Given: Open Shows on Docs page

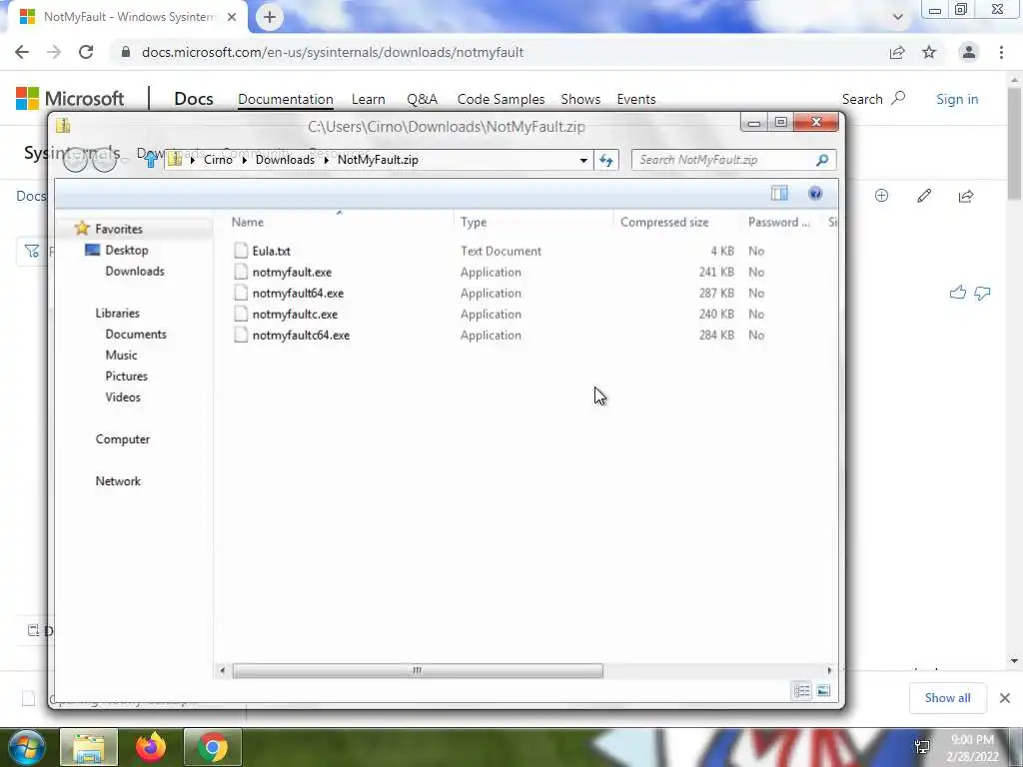Looking at the screenshot, I should pos(580,99).
